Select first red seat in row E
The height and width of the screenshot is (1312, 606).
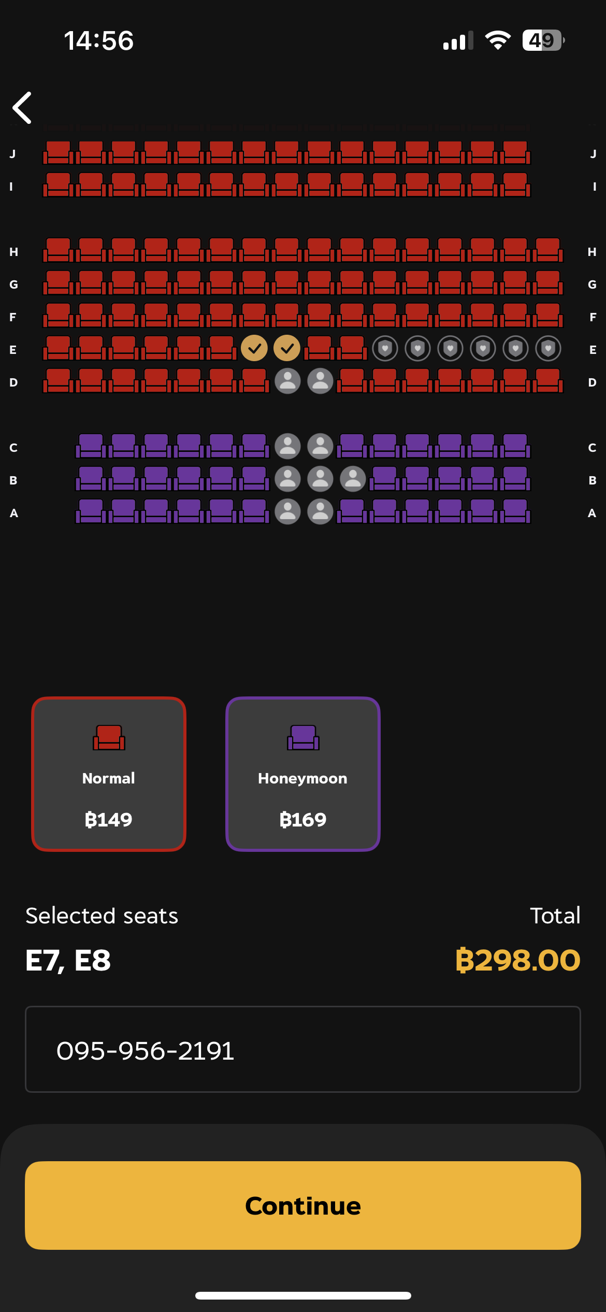[x=59, y=348]
